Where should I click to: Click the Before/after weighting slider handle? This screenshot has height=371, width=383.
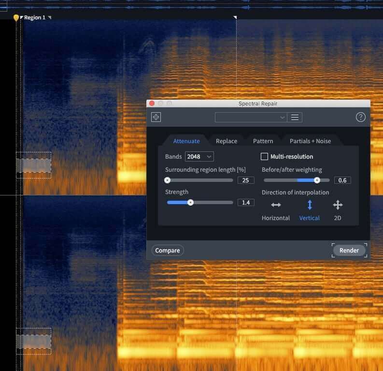pos(317,180)
